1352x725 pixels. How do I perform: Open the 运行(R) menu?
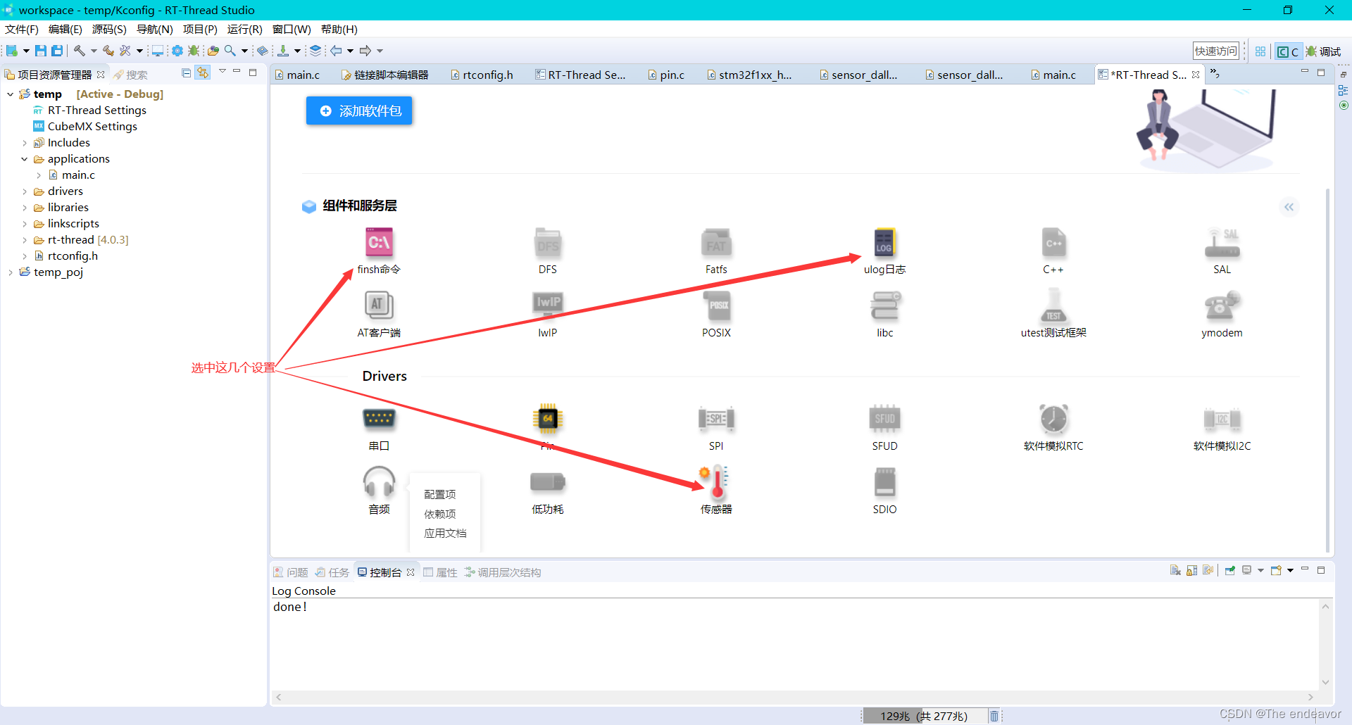[244, 30]
